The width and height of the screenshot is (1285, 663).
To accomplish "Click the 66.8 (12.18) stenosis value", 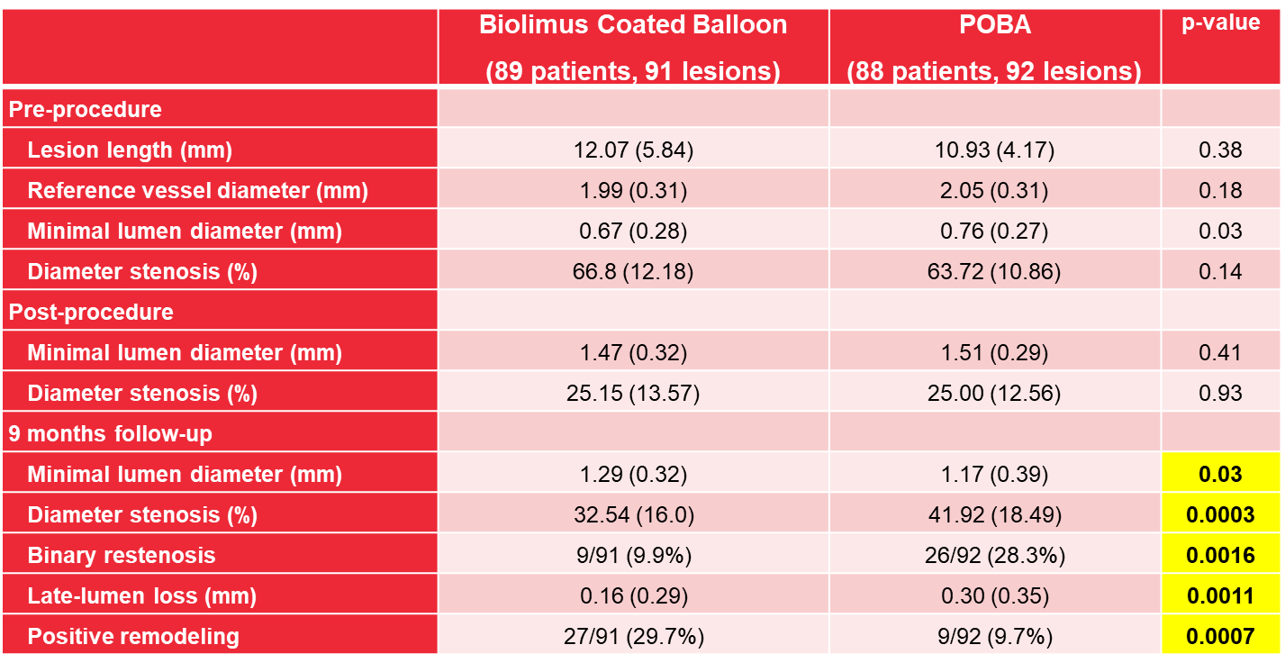I will click(x=633, y=271).
